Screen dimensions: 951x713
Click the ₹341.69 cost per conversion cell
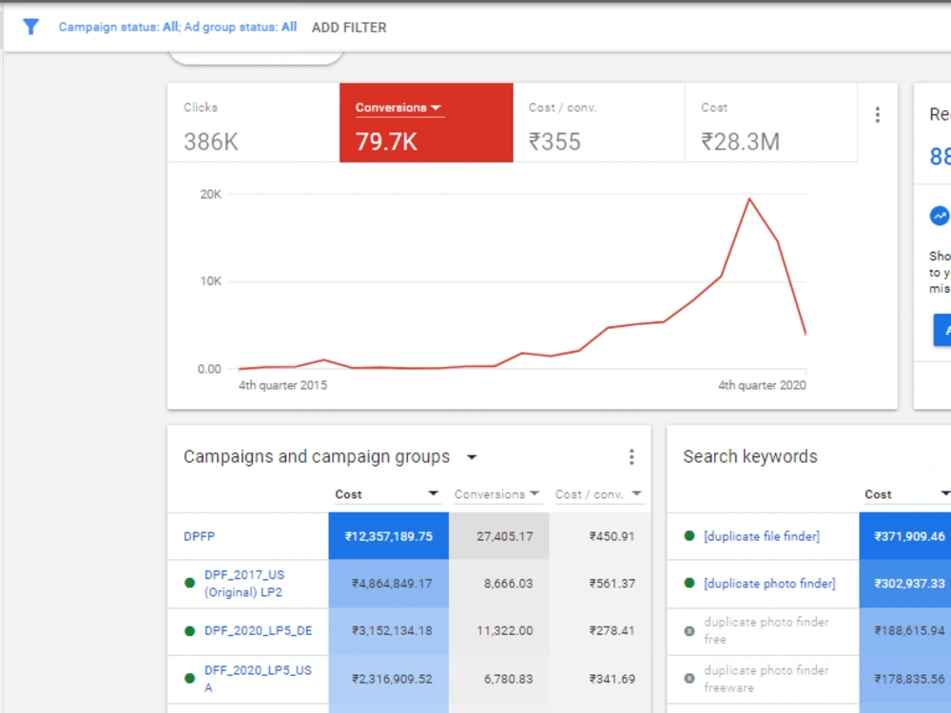point(600,679)
